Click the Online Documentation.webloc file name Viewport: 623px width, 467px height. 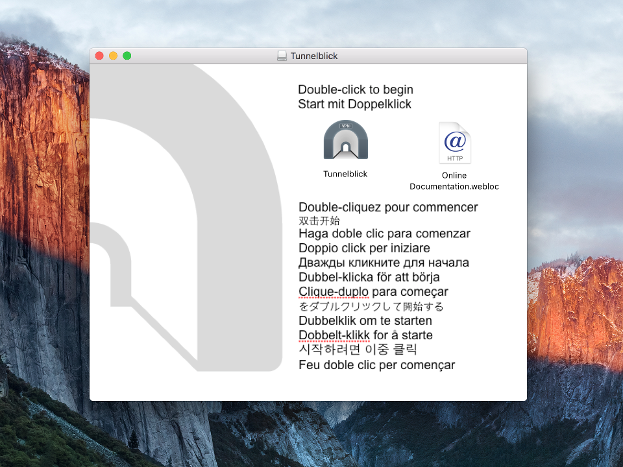tap(454, 181)
